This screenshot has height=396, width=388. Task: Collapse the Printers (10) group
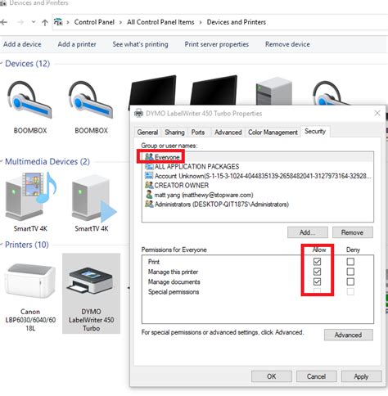pos(2,245)
